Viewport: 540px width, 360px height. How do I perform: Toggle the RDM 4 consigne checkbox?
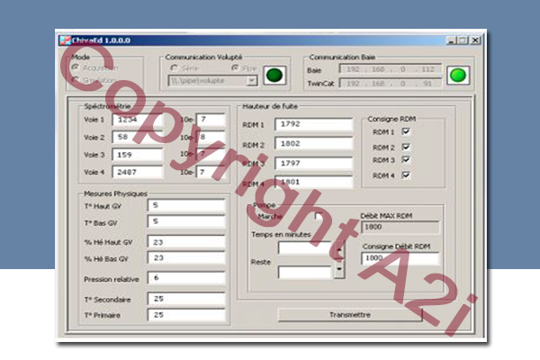coord(406,175)
